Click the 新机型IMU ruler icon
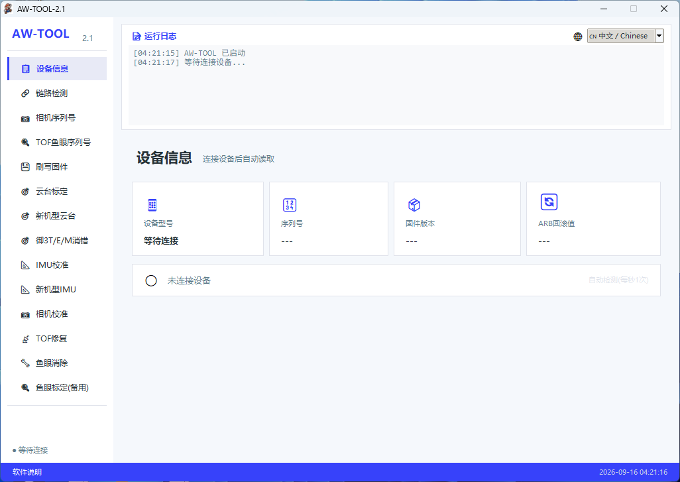 tap(26, 289)
